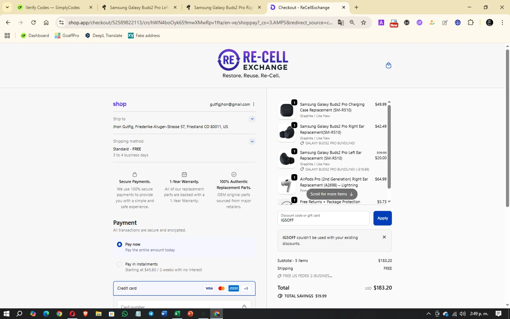The image size is (510, 319).
Task: Open the zoom level magnifier icon
Action: [352, 23]
